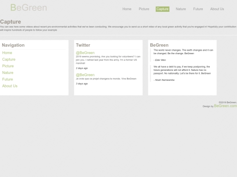Click the BeGreen.com link in footer
Screen dimensions: 237x177
coord(225,106)
